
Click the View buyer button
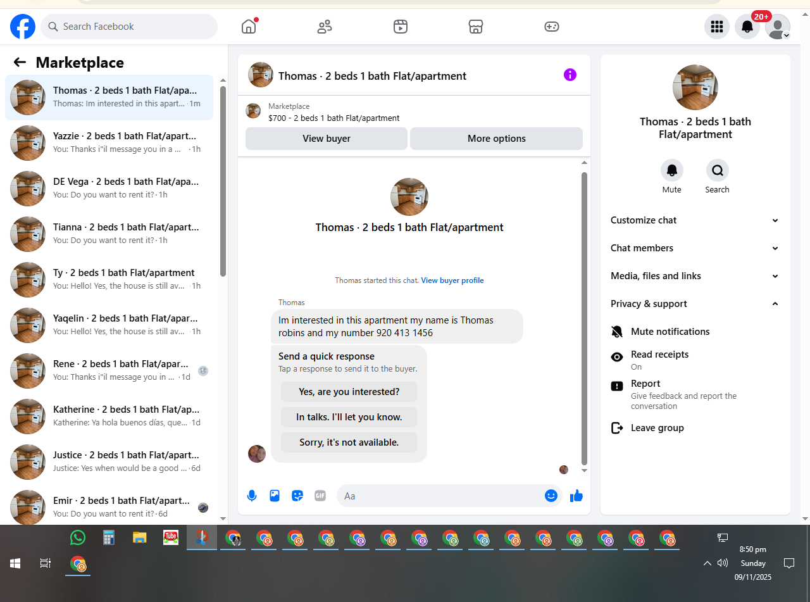[x=327, y=139]
